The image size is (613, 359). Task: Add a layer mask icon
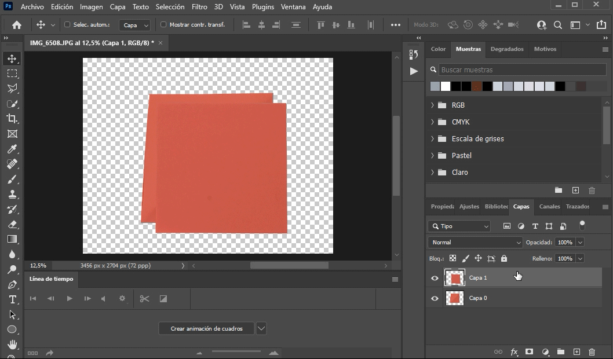[529, 351]
